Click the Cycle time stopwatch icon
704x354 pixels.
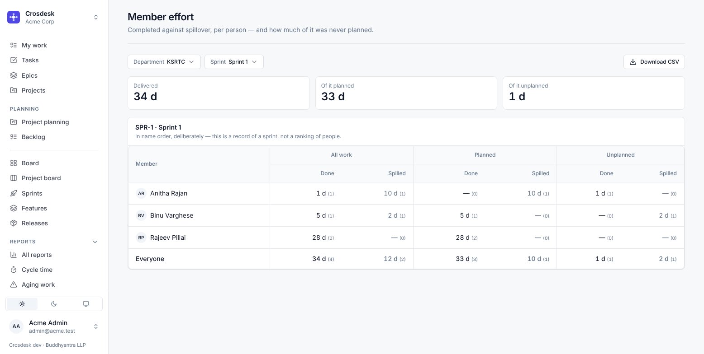coord(14,270)
